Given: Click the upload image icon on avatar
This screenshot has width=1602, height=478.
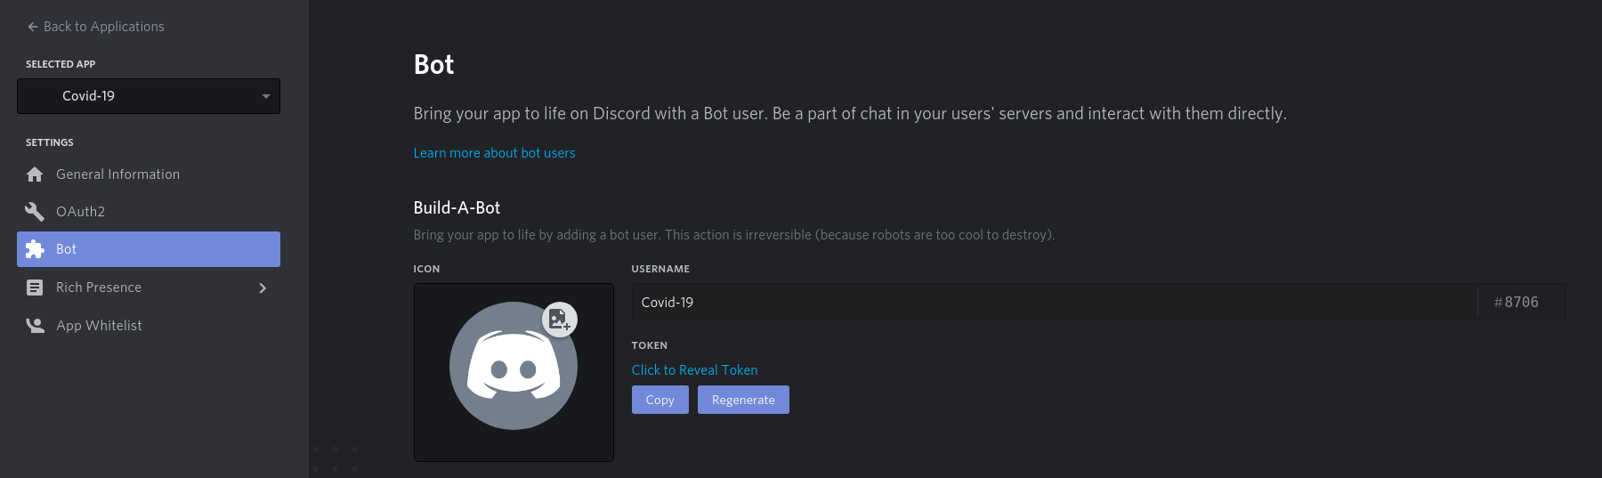Looking at the screenshot, I should [x=560, y=319].
